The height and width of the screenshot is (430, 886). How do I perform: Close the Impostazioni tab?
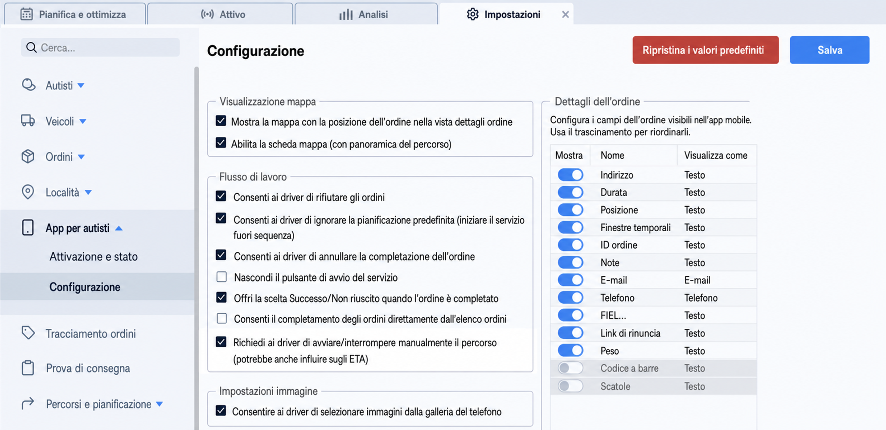coord(565,14)
